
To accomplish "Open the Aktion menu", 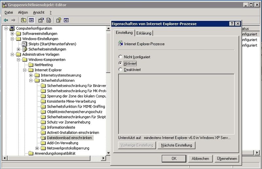I will [23, 12].
